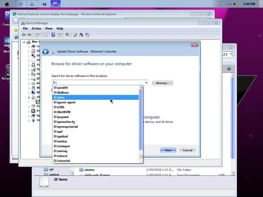The image size is (263, 197).
Task: Close the Update Driver Software dialog
Action: [195, 45]
